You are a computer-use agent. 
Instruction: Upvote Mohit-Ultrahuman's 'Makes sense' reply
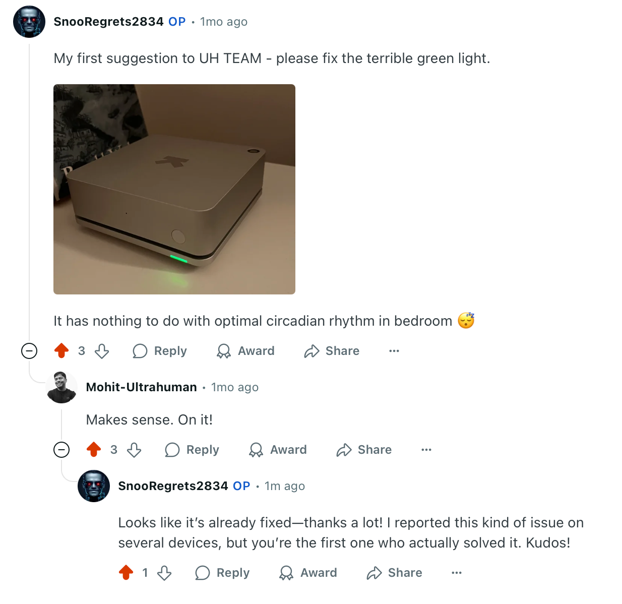[94, 449]
